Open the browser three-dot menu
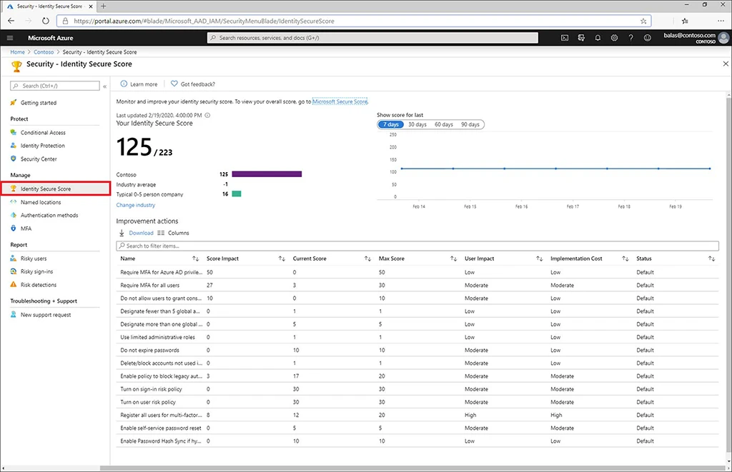This screenshot has width=732, height=472. pyautogui.click(x=721, y=21)
